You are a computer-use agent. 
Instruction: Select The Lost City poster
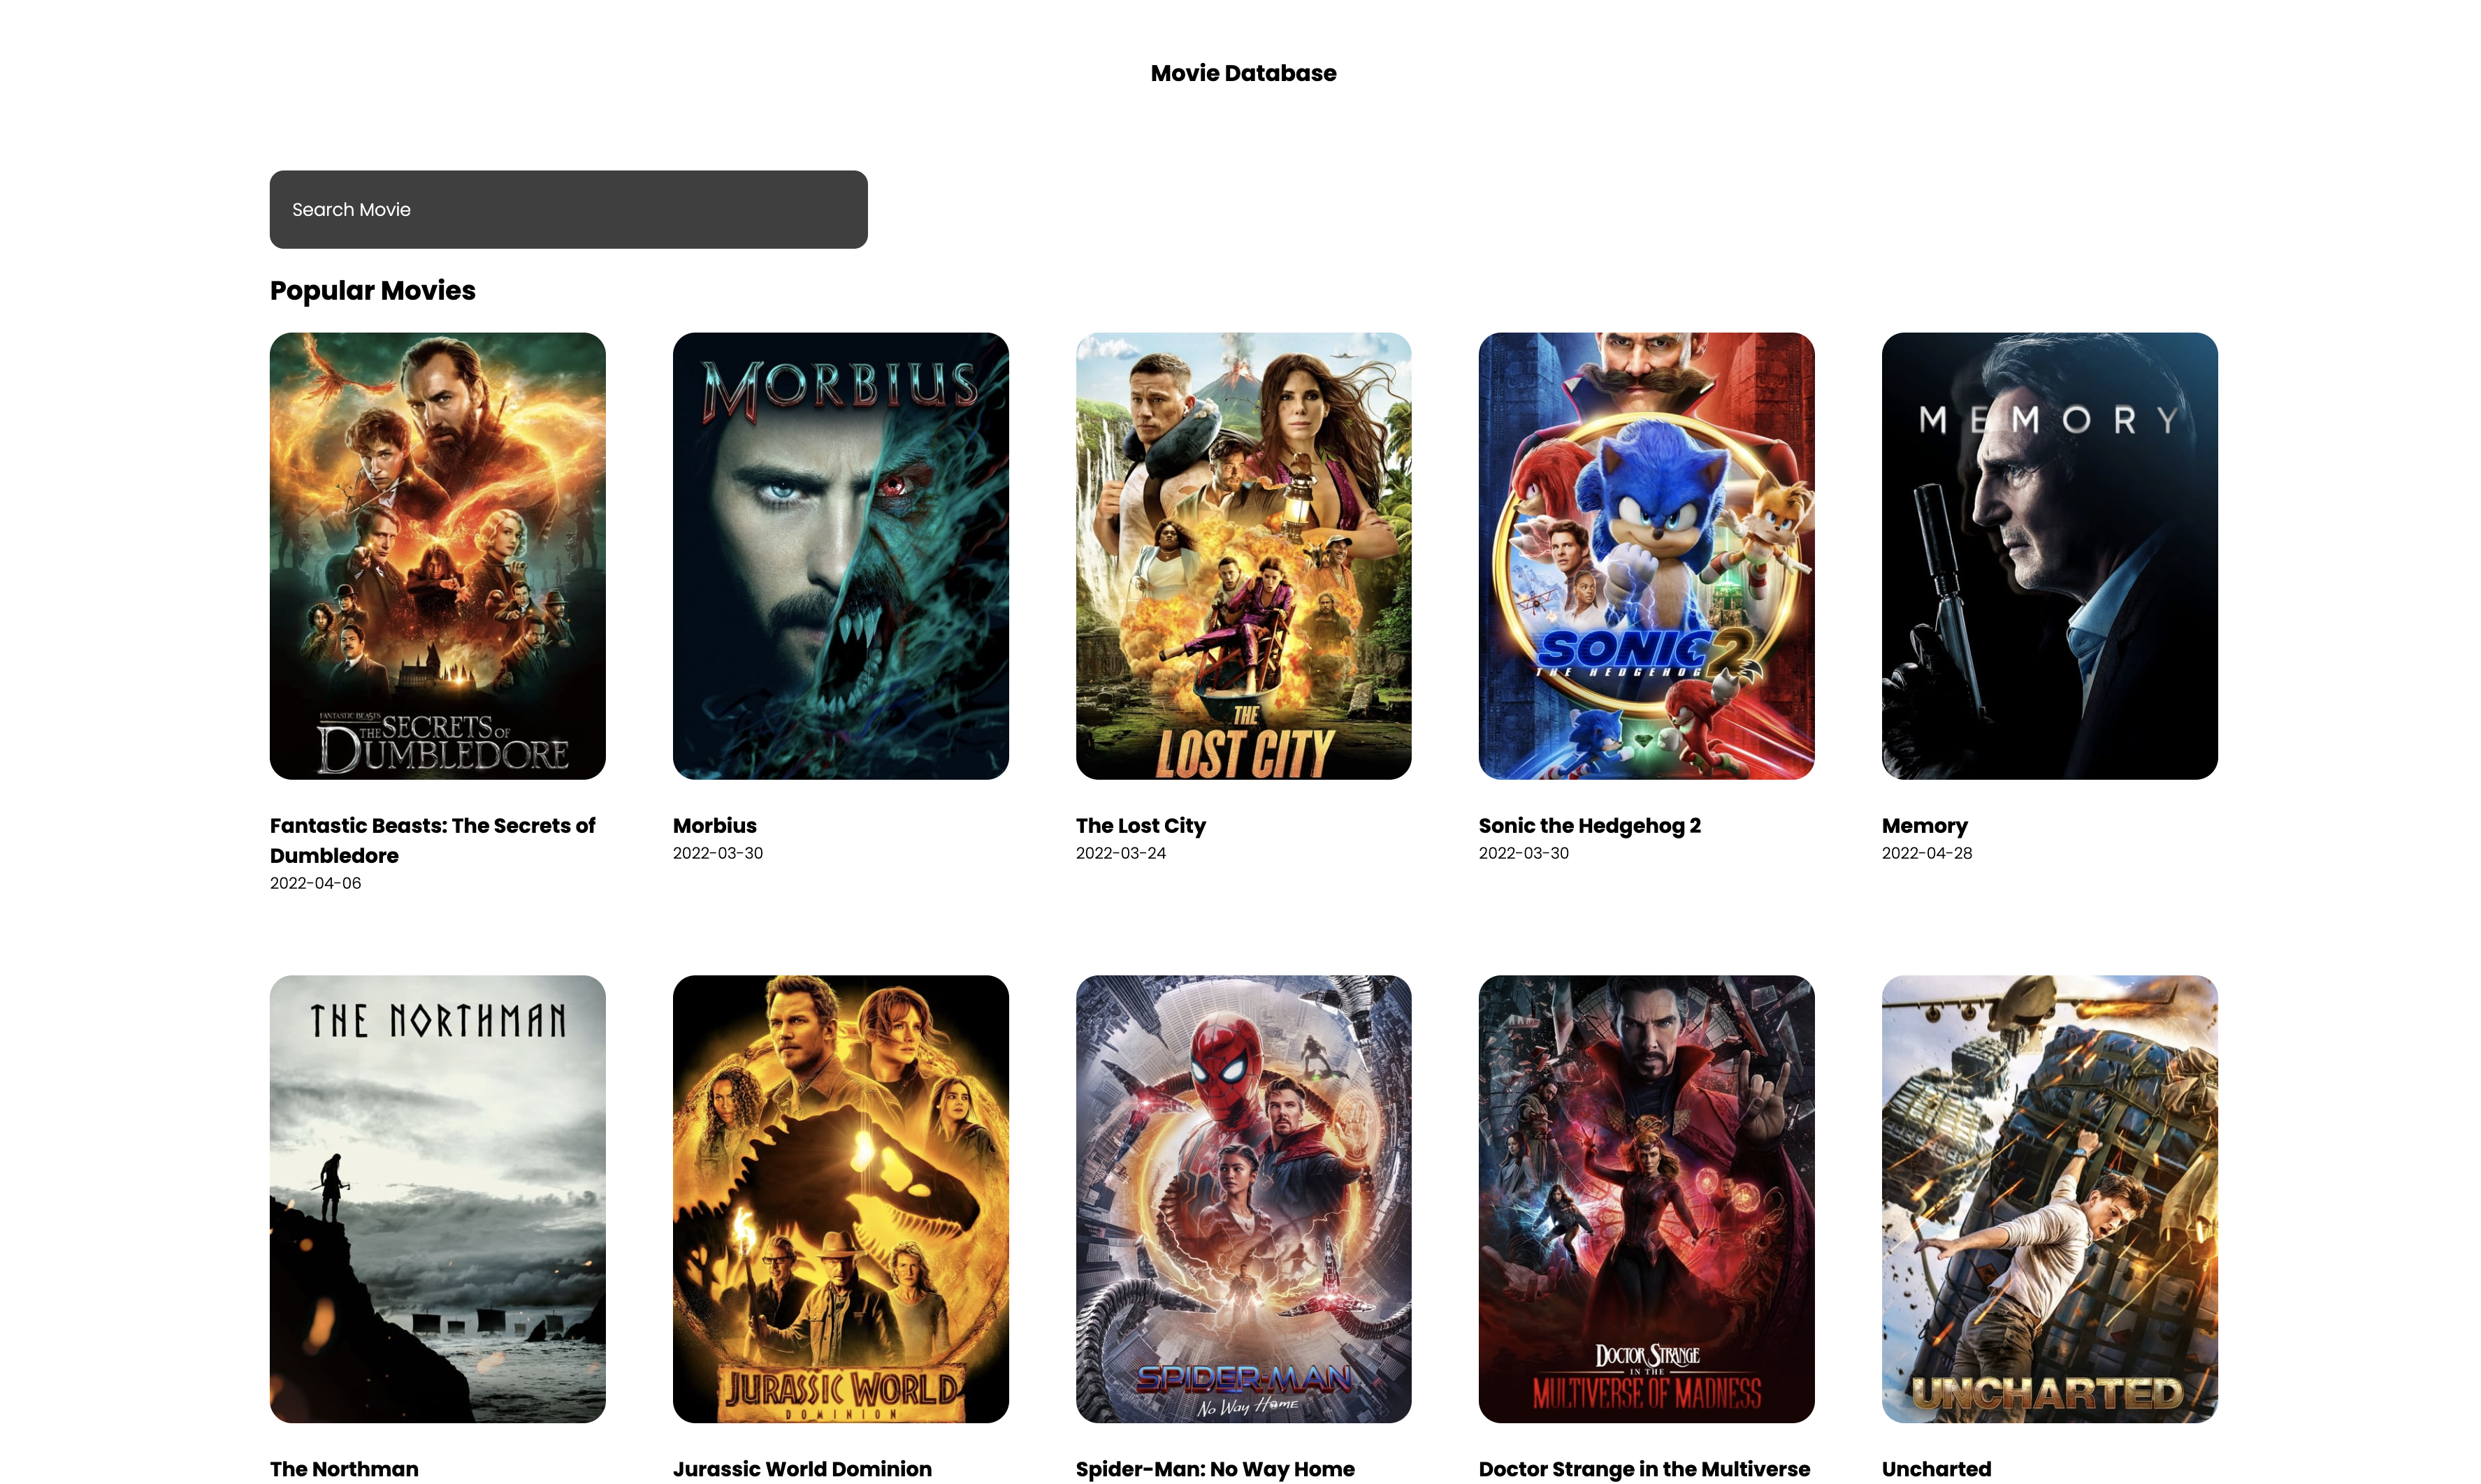coord(1243,556)
